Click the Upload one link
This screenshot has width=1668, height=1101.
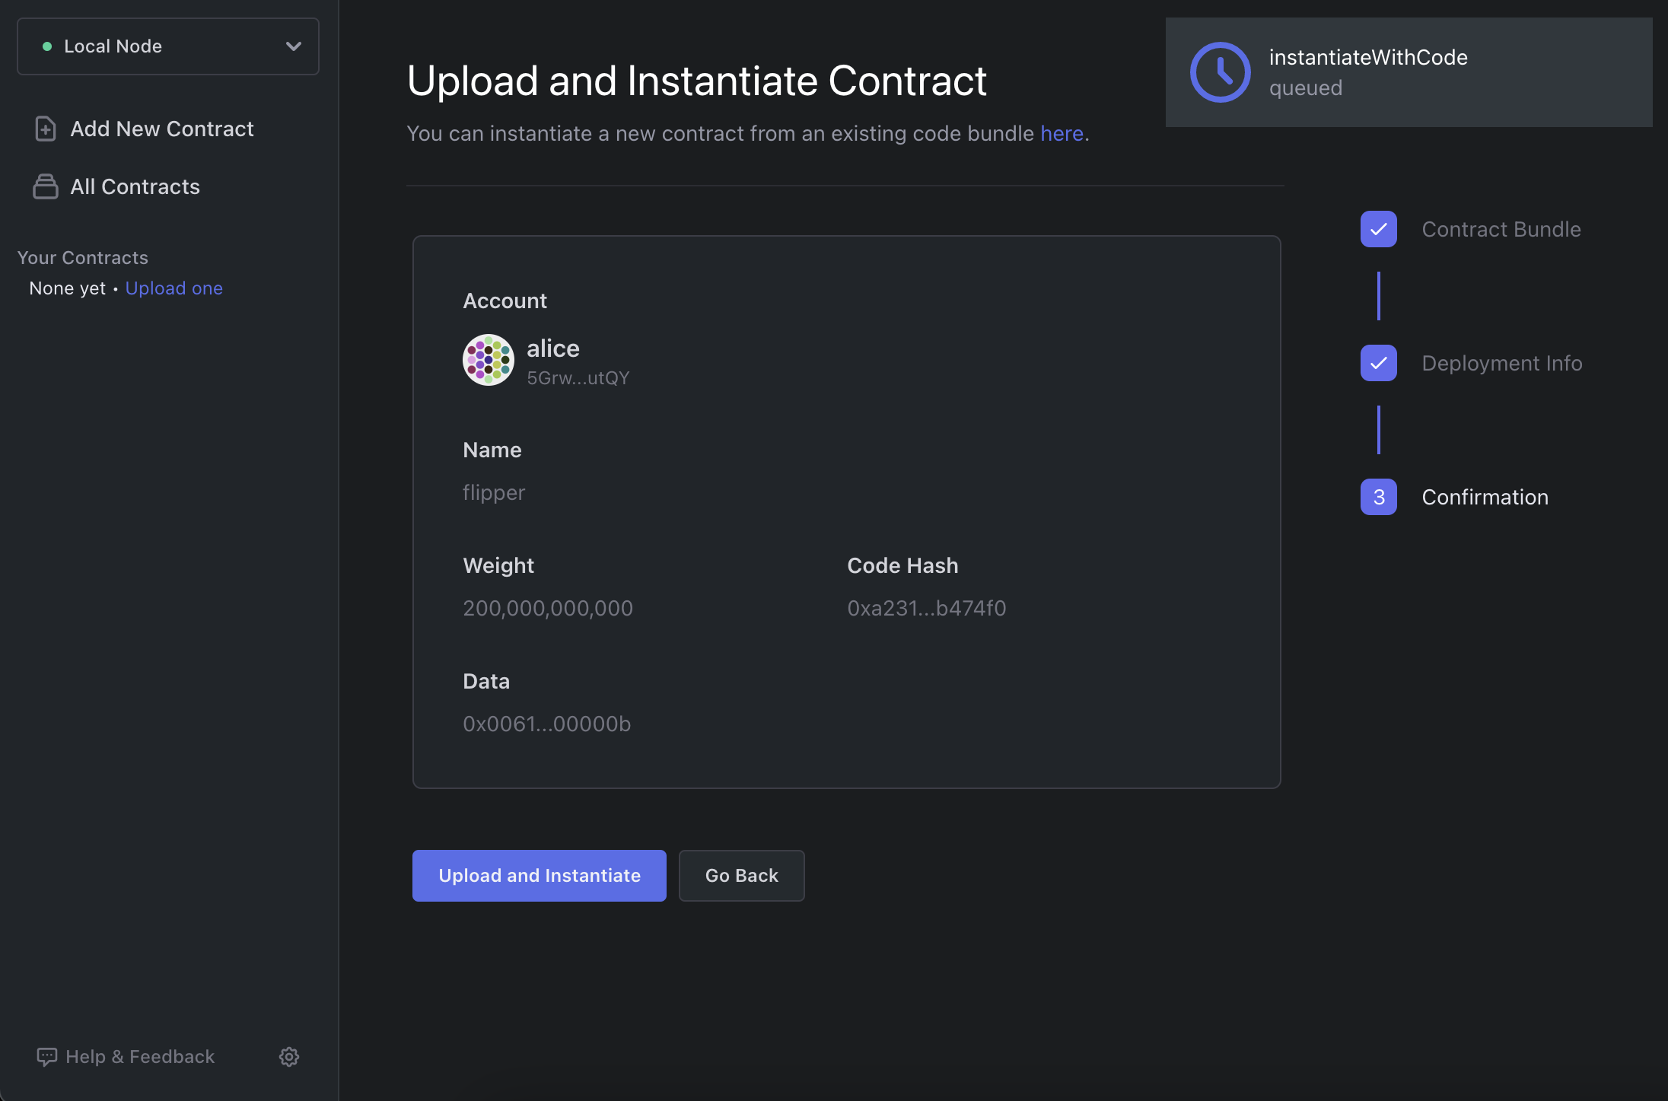[173, 286]
